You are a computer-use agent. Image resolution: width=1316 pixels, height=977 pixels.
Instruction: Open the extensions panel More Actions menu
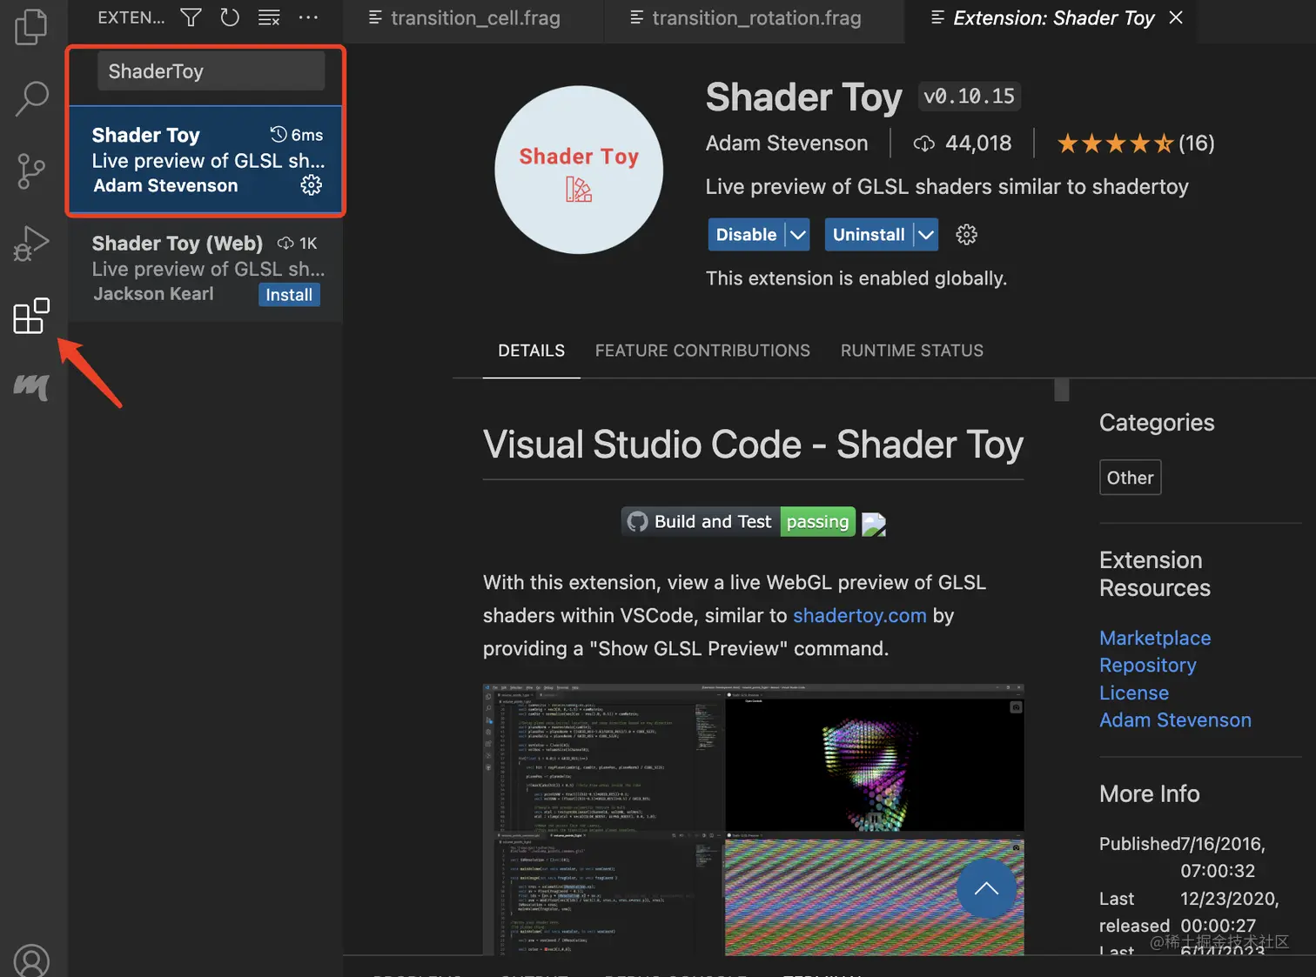[308, 17]
